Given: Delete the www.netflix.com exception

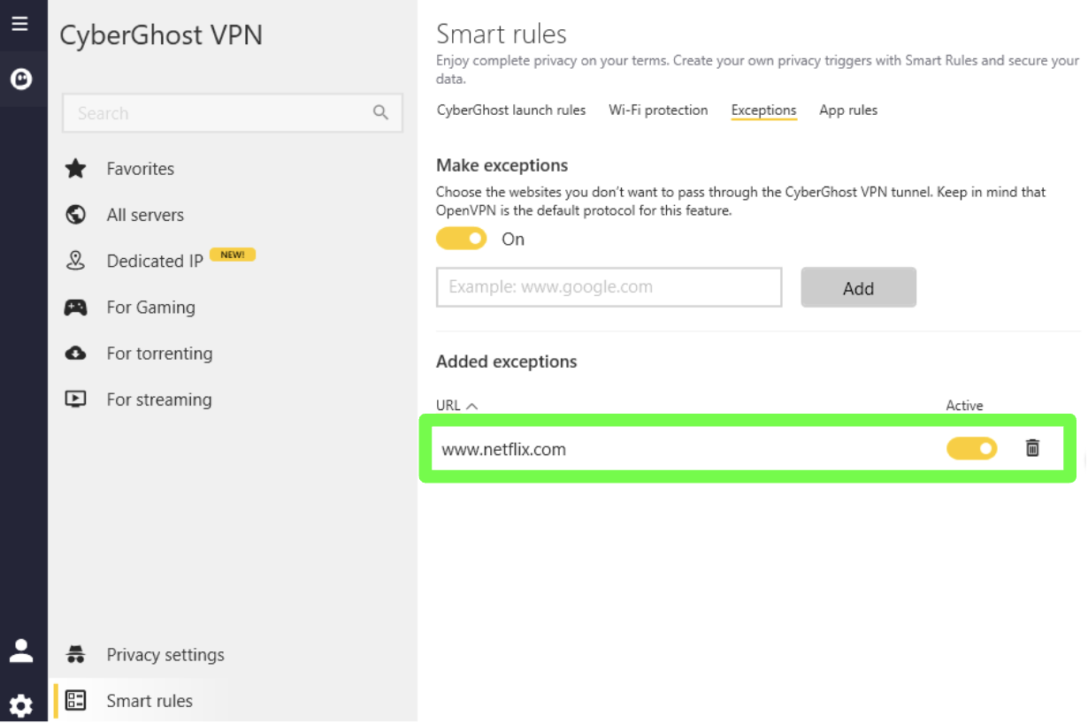Looking at the screenshot, I should pos(1032,448).
